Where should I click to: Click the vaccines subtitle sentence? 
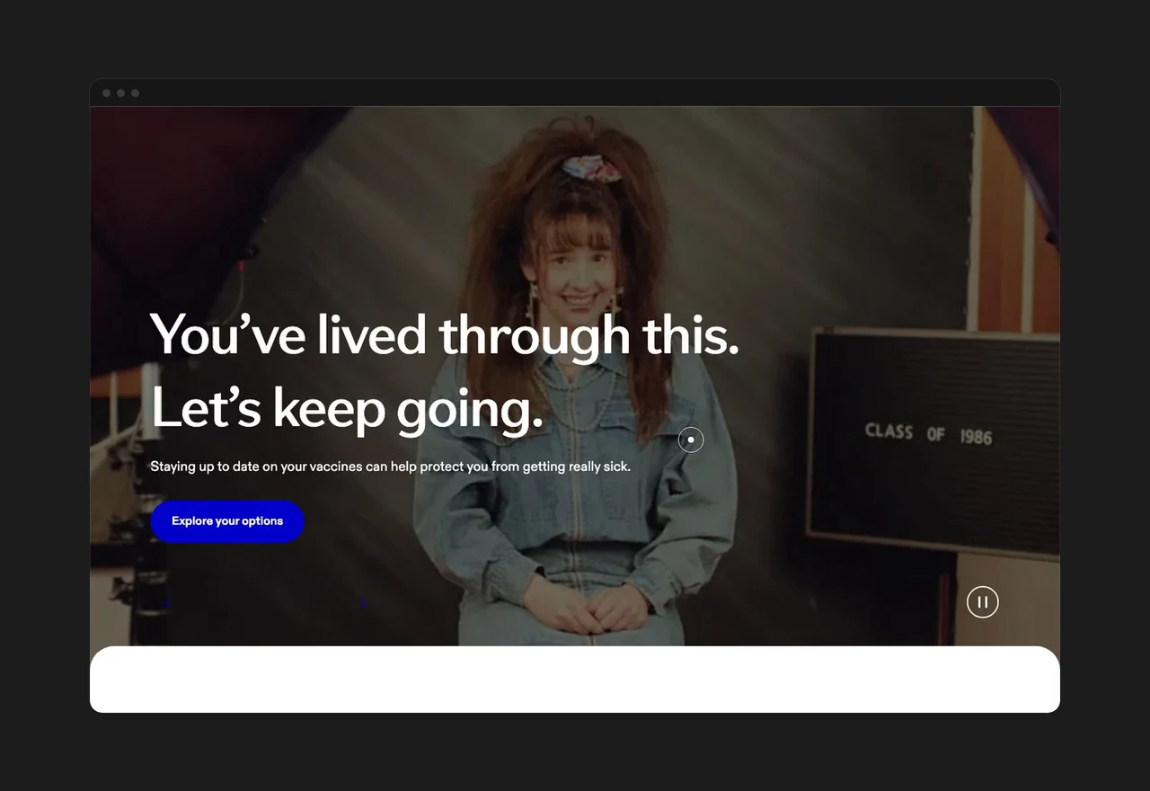click(391, 467)
